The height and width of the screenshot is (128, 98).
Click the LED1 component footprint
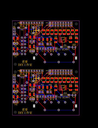(x=74, y=47)
